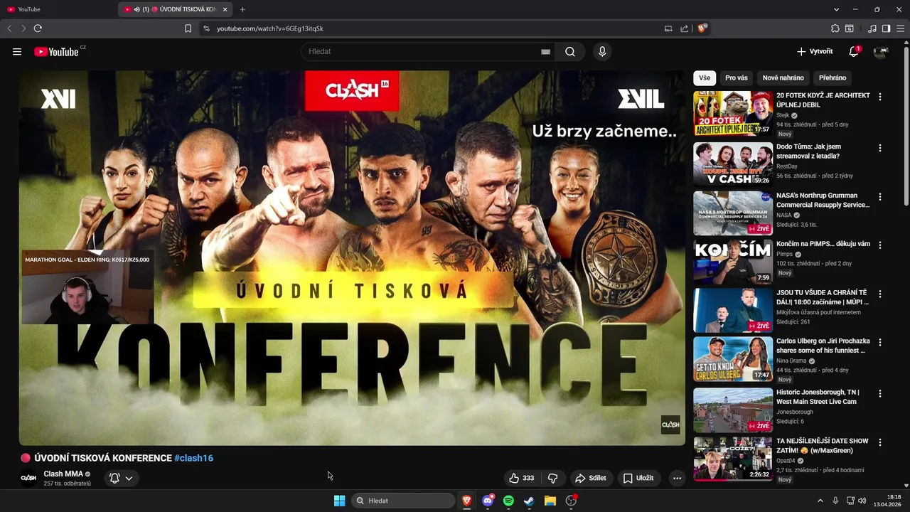Install or cast with the address bar screen icon
Image resolution: width=910 pixels, height=512 pixels.
tap(668, 28)
